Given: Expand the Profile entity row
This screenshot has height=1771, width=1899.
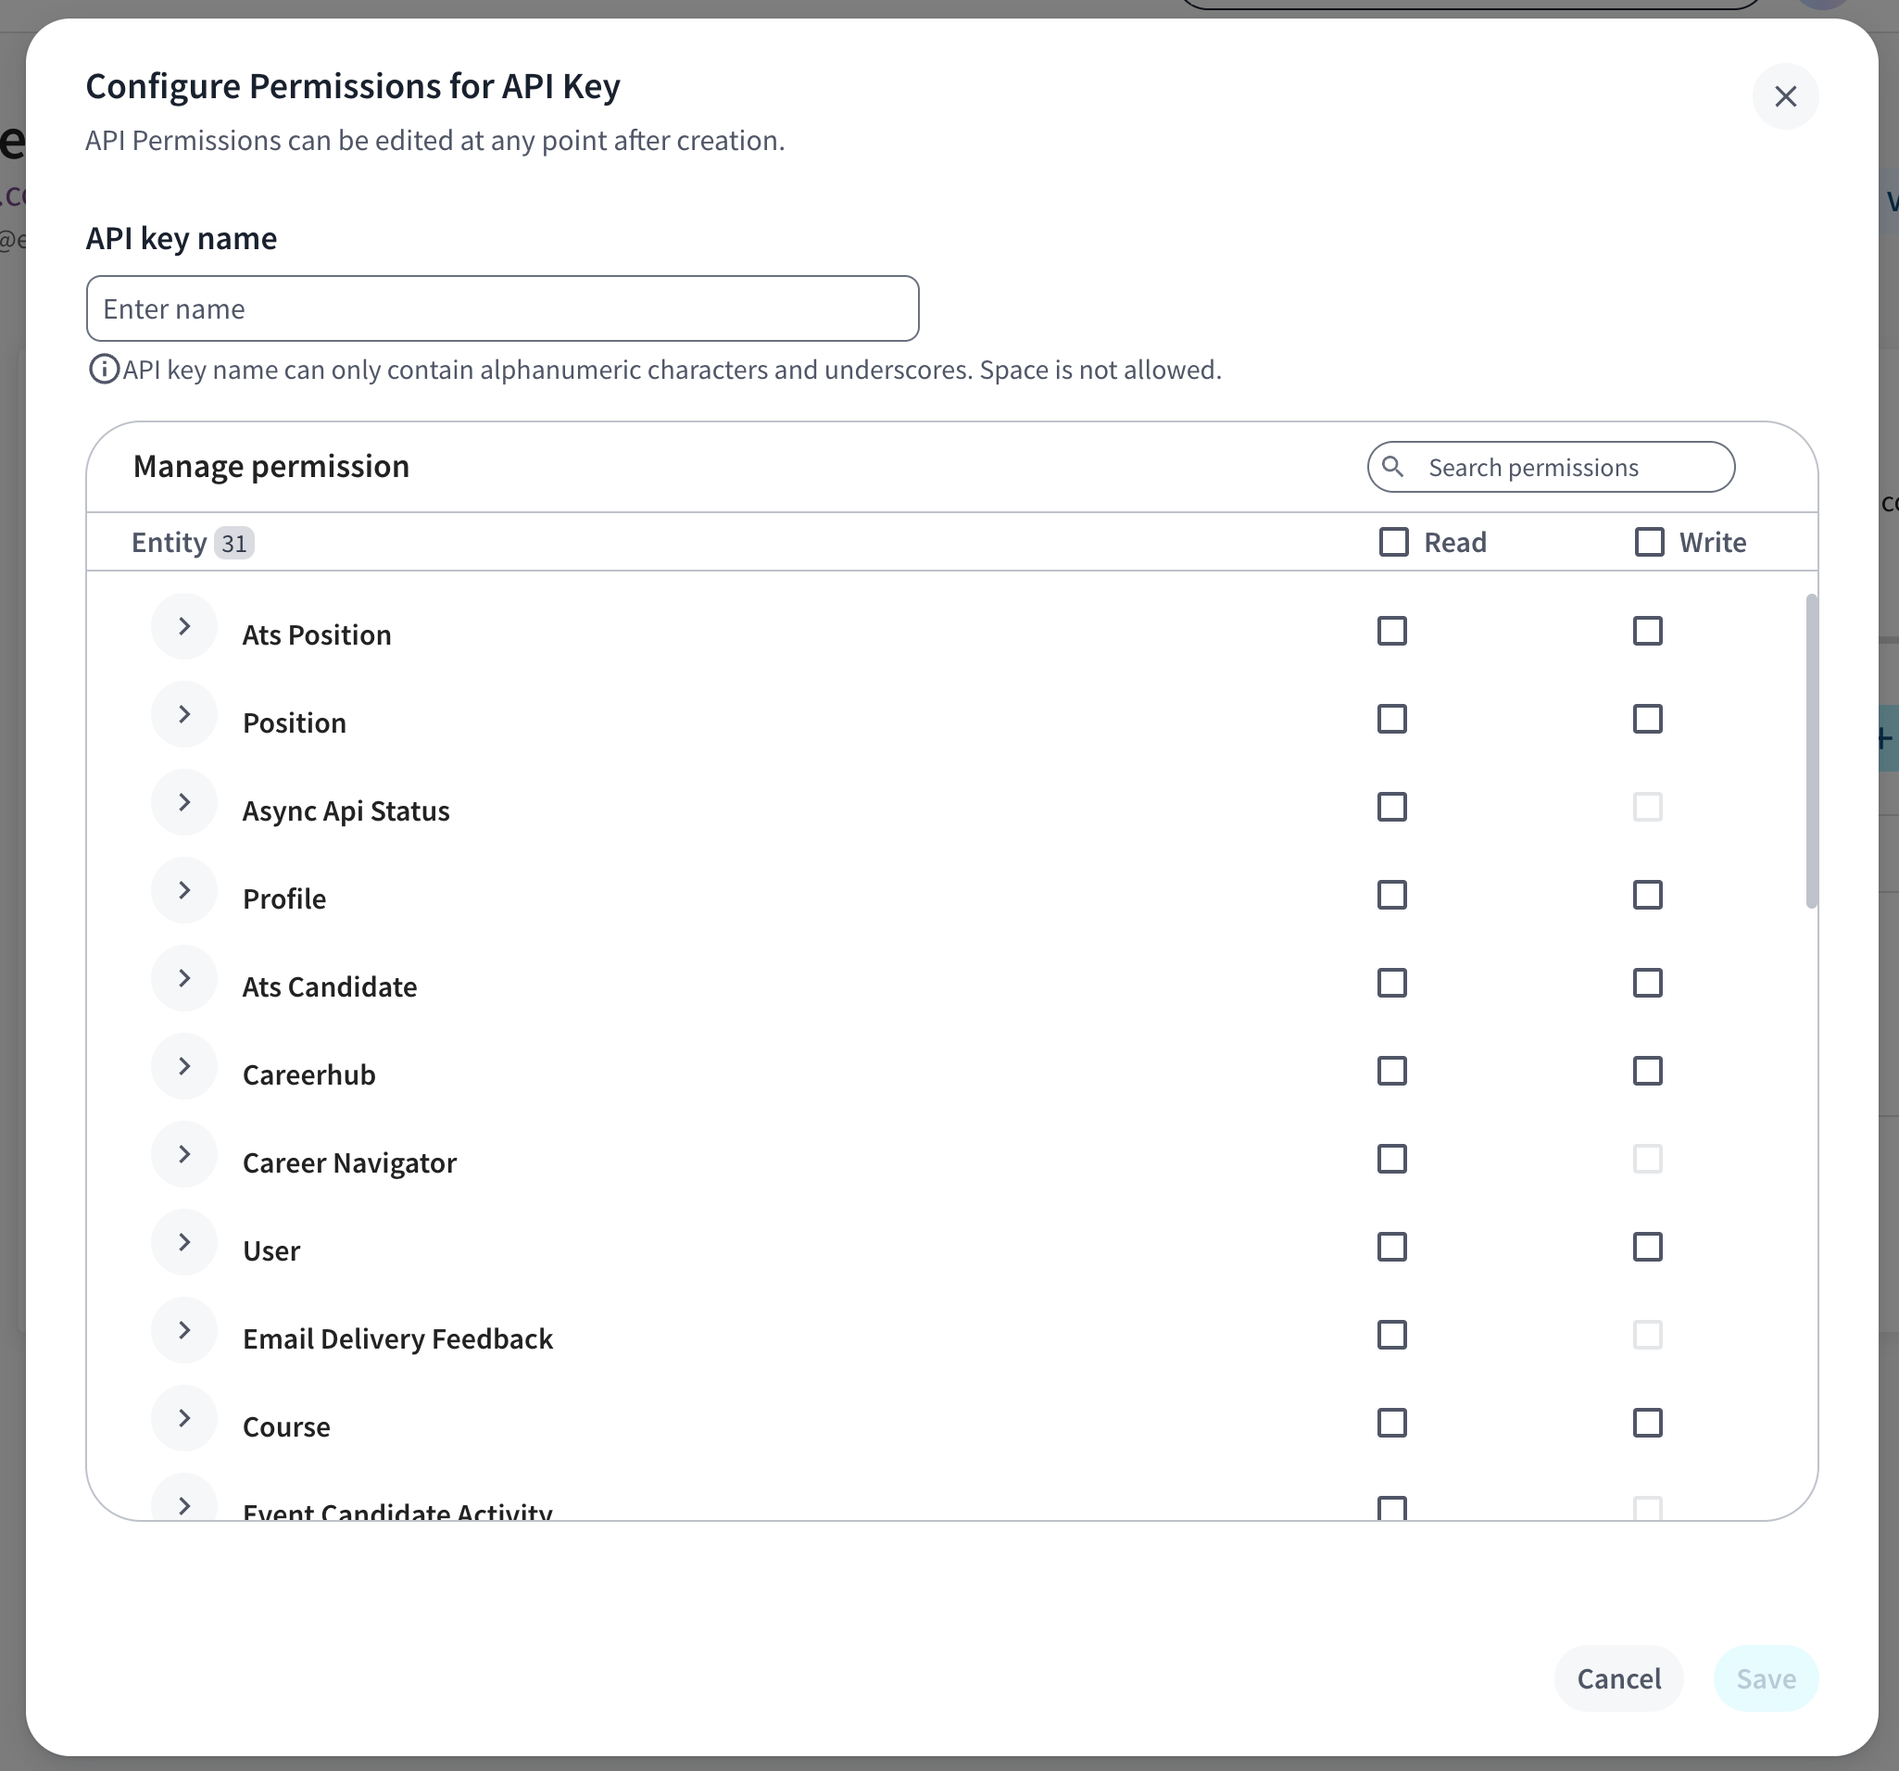Looking at the screenshot, I should (x=184, y=890).
